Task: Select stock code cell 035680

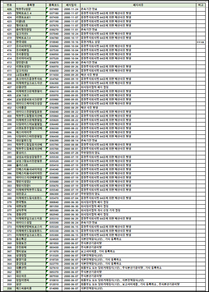Action: [x=54, y=181]
